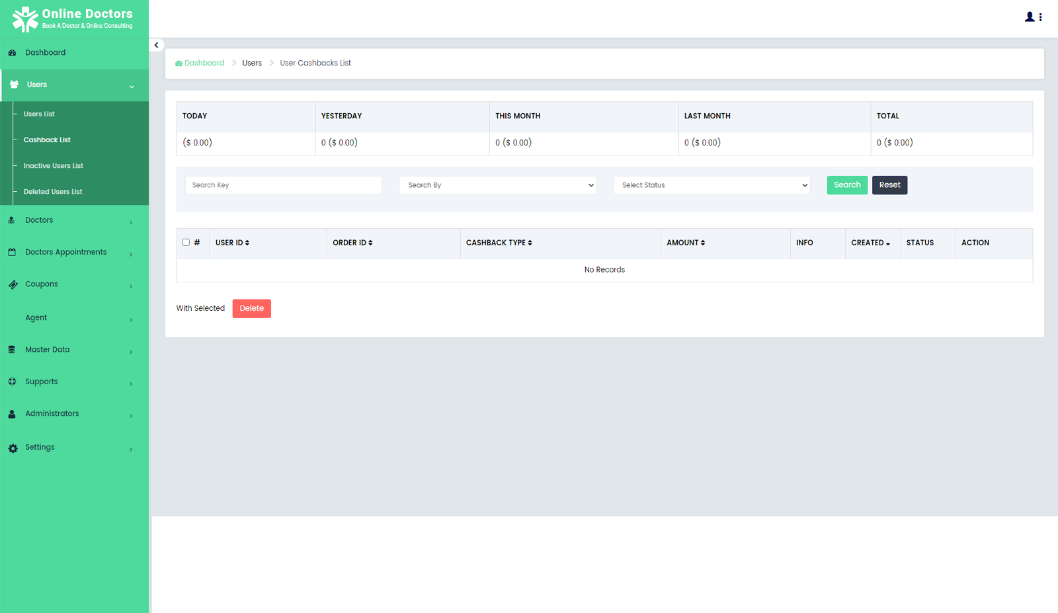The image size is (1058, 613).
Task: Collapse sidebar with the arrow toggle
Action: coord(156,46)
